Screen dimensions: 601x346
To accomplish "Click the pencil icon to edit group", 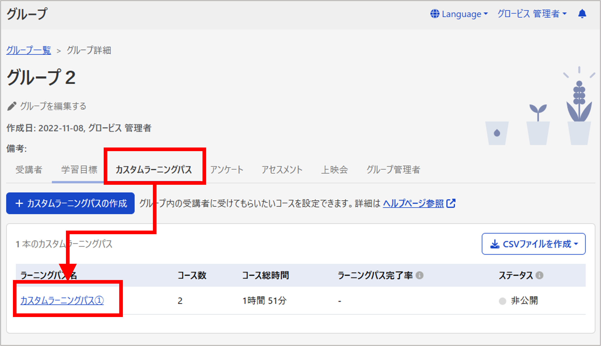I will click(12, 106).
